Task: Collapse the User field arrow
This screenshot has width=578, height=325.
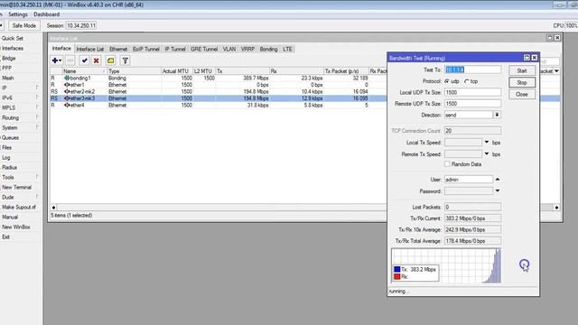Action: click(498, 180)
